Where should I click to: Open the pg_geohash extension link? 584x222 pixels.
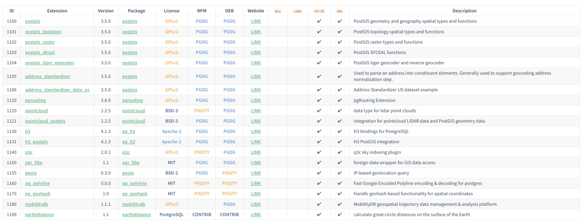coord(39,193)
